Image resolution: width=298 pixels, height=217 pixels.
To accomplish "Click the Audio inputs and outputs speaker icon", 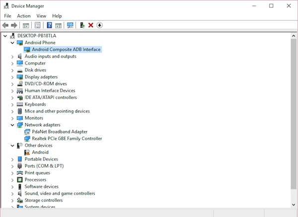I will coord(20,56).
